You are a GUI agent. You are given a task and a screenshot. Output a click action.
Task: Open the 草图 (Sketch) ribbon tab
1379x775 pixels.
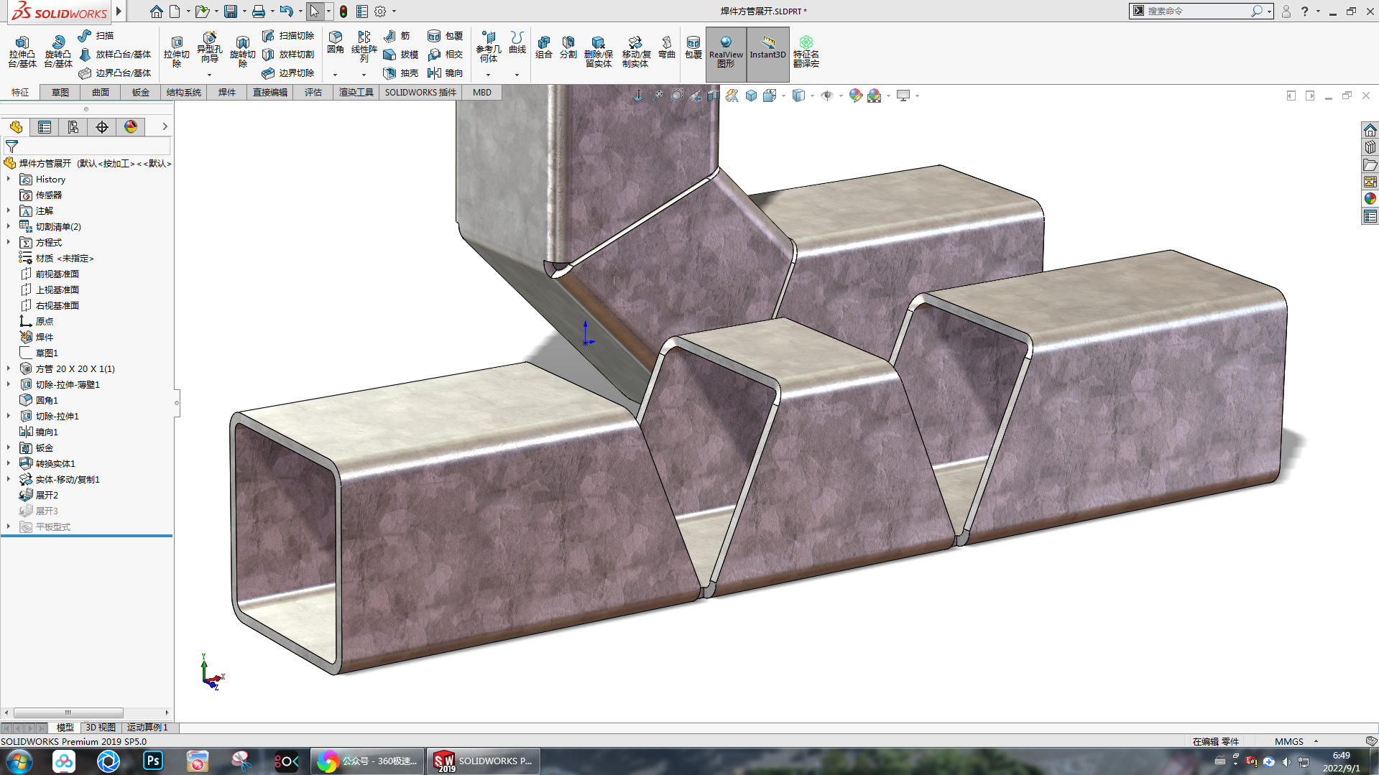pos(60,92)
